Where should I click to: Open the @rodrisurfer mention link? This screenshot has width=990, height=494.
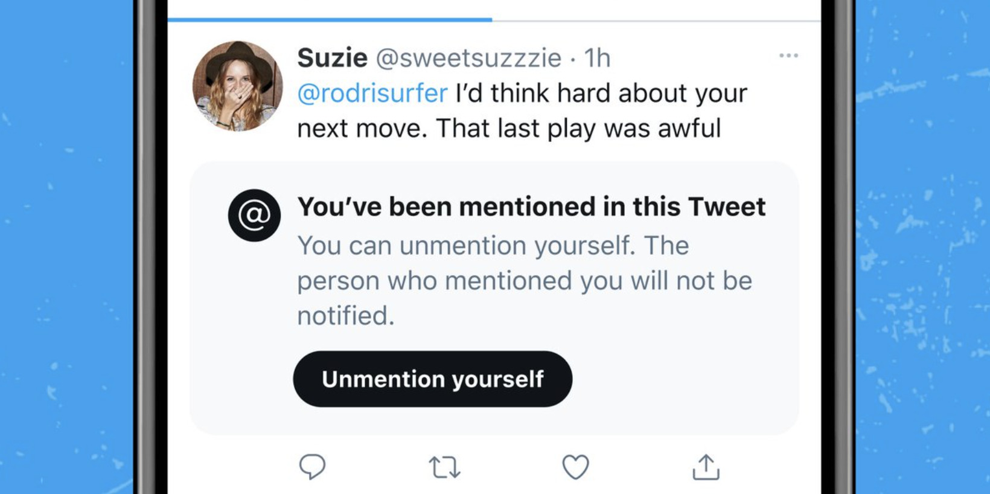pos(372,94)
